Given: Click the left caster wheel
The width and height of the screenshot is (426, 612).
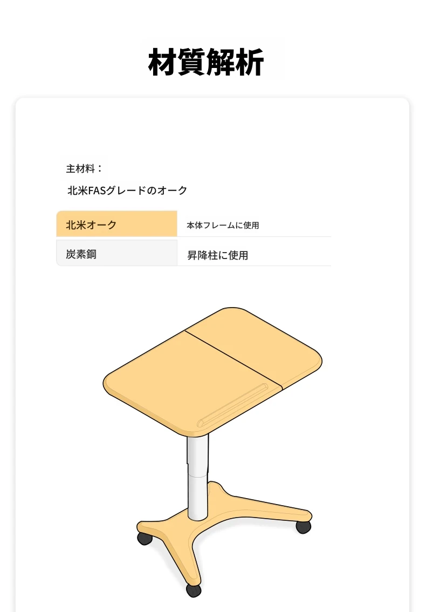Looking at the screenshot, I should 145,538.
